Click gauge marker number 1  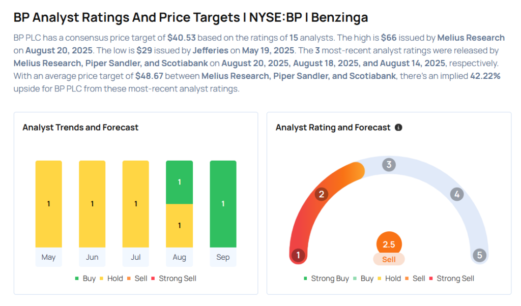tap(298, 255)
